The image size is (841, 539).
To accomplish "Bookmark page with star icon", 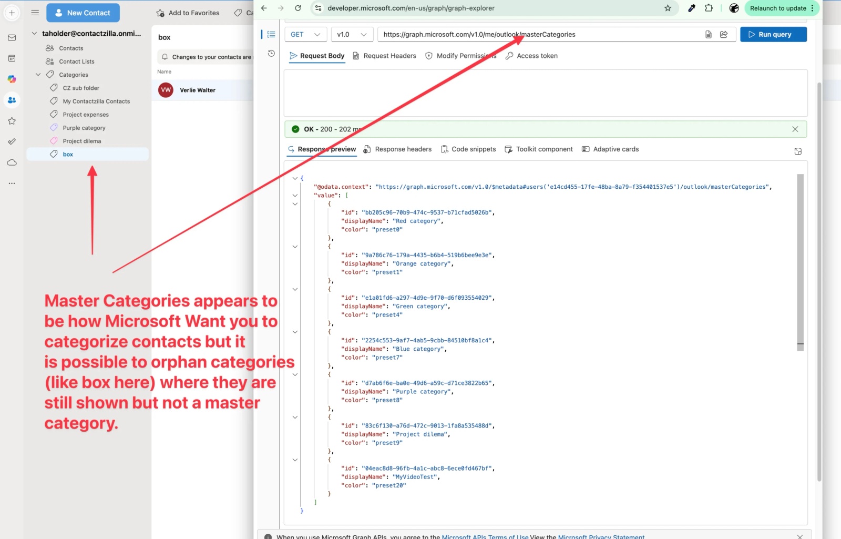I will tap(668, 8).
